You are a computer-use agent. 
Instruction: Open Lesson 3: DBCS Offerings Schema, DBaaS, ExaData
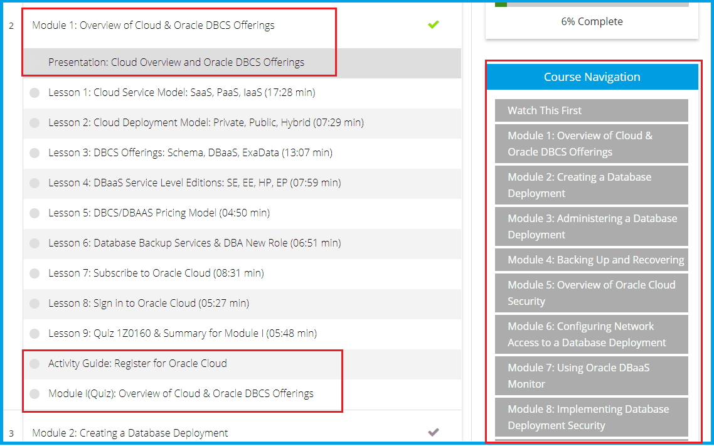[x=190, y=152]
